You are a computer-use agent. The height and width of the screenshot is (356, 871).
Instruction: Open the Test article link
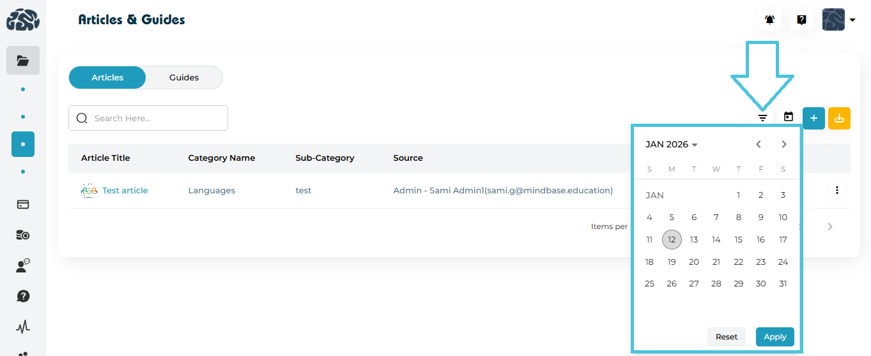pyautogui.click(x=125, y=190)
